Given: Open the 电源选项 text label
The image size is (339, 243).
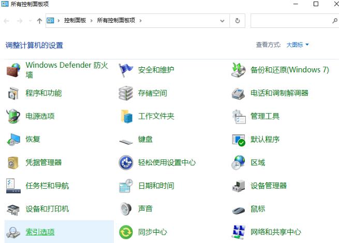Looking at the screenshot, I should click(40, 116).
